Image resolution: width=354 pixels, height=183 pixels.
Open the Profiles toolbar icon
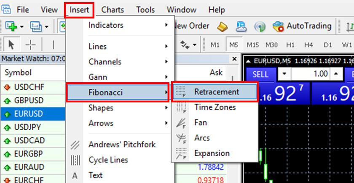pos(35,26)
